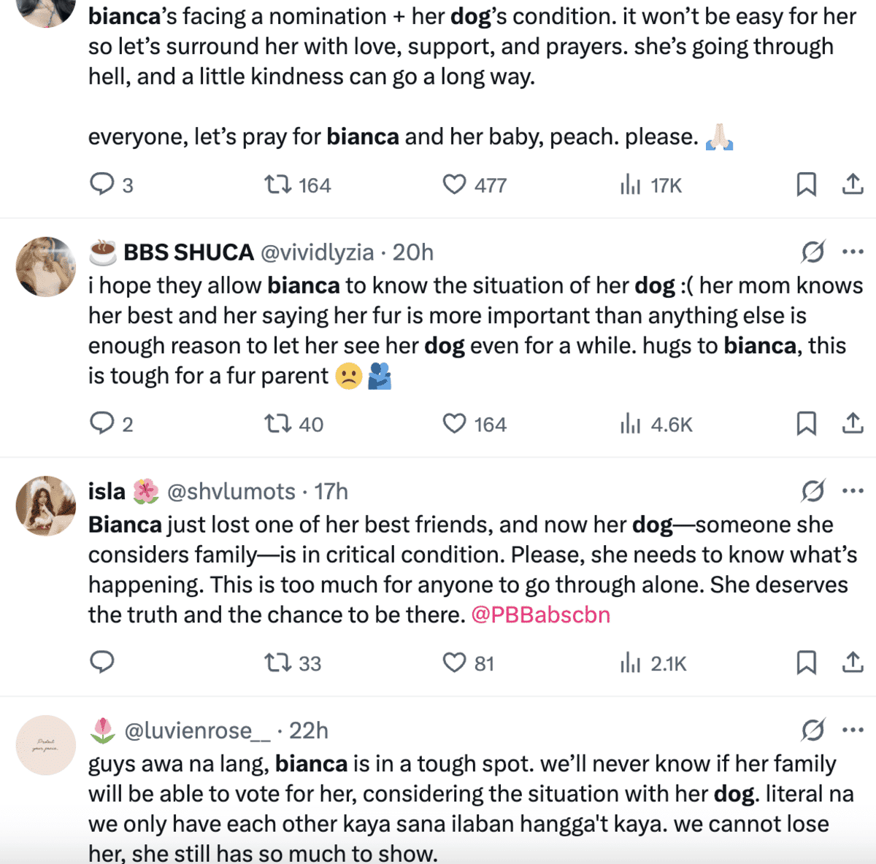Share the isla tweet via upload icon
This screenshot has height=864, width=876.
(853, 663)
